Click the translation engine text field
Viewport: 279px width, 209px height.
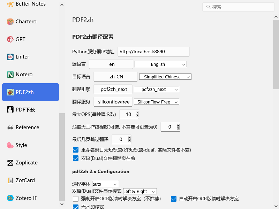click(113, 89)
